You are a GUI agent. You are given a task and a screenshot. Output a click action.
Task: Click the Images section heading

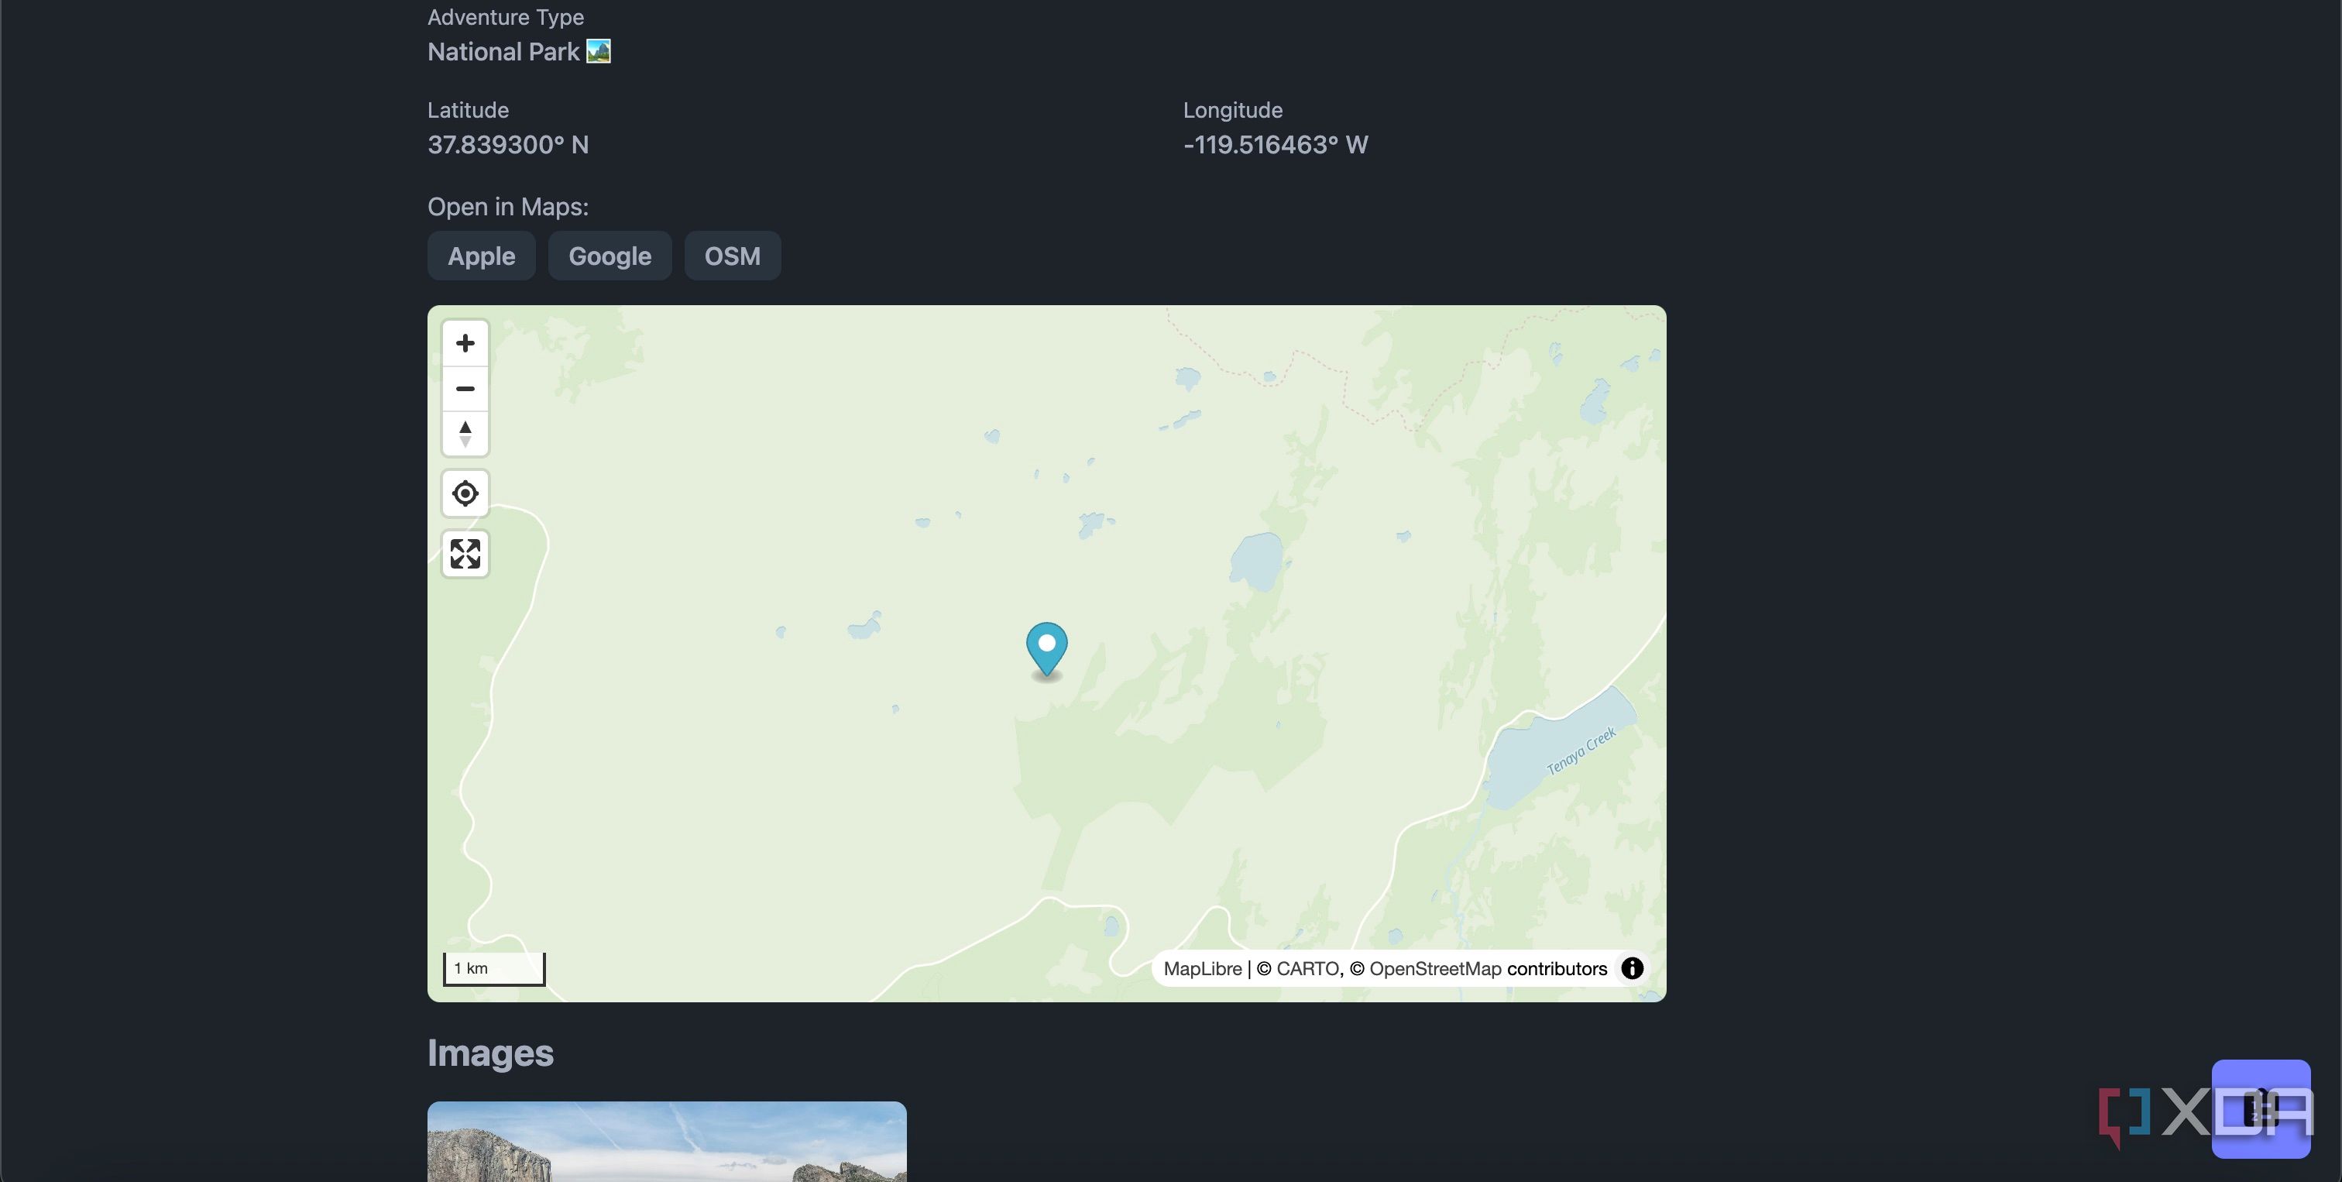[x=490, y=1052]
